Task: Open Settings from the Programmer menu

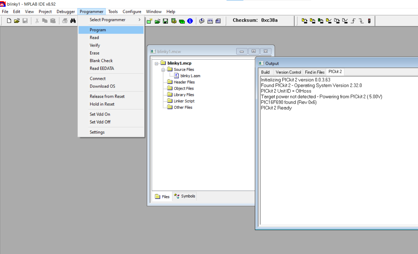Action: pyautogui.click(x=111, y=132)
